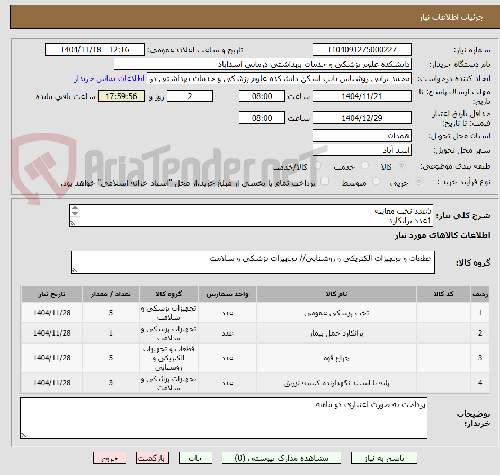Click resize handle of توضیحات خریدار textarea
Viewport: 500px width, 475px height.
(23, 435)
